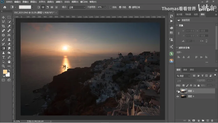Open the green TK panel icon

point(171,54)
